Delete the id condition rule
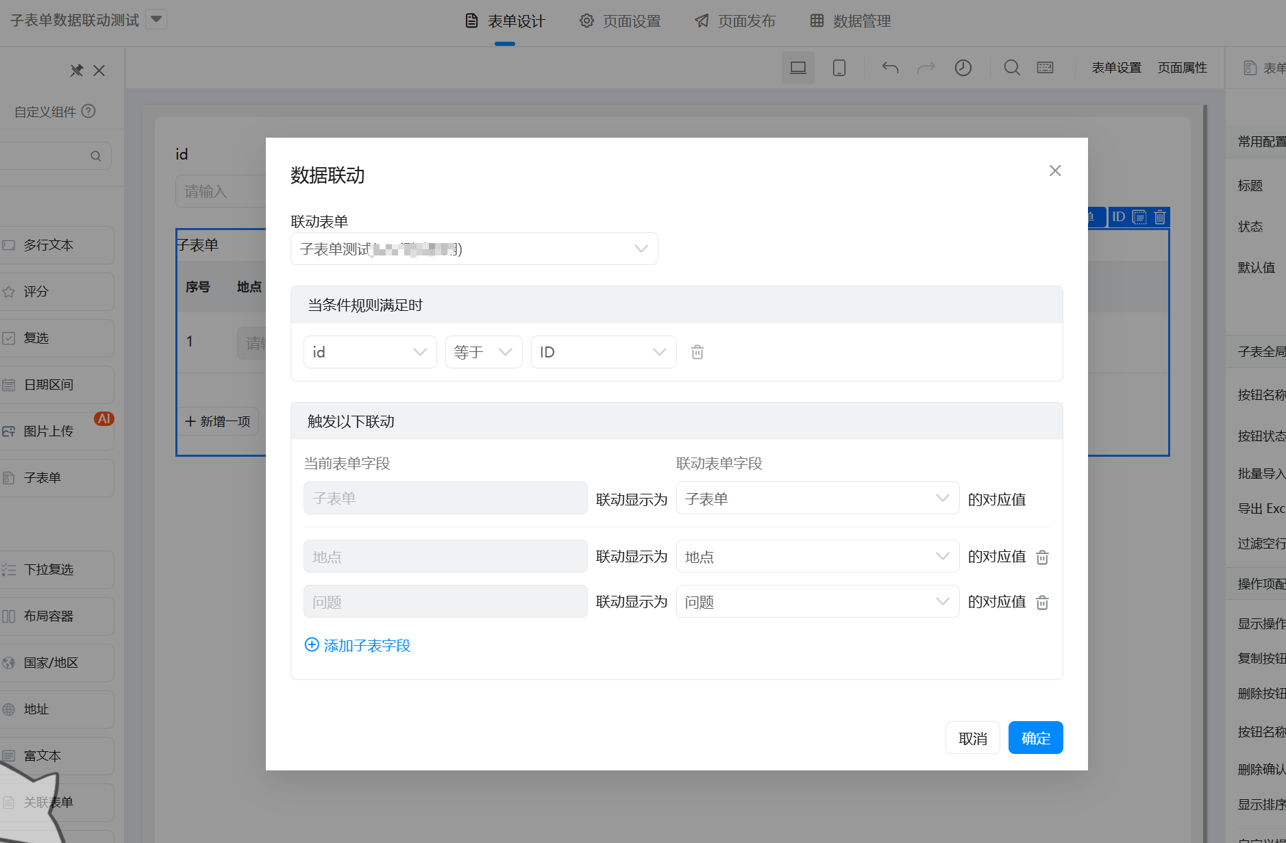The height and width of the screenshot is (843, 1286). point(697,352)
